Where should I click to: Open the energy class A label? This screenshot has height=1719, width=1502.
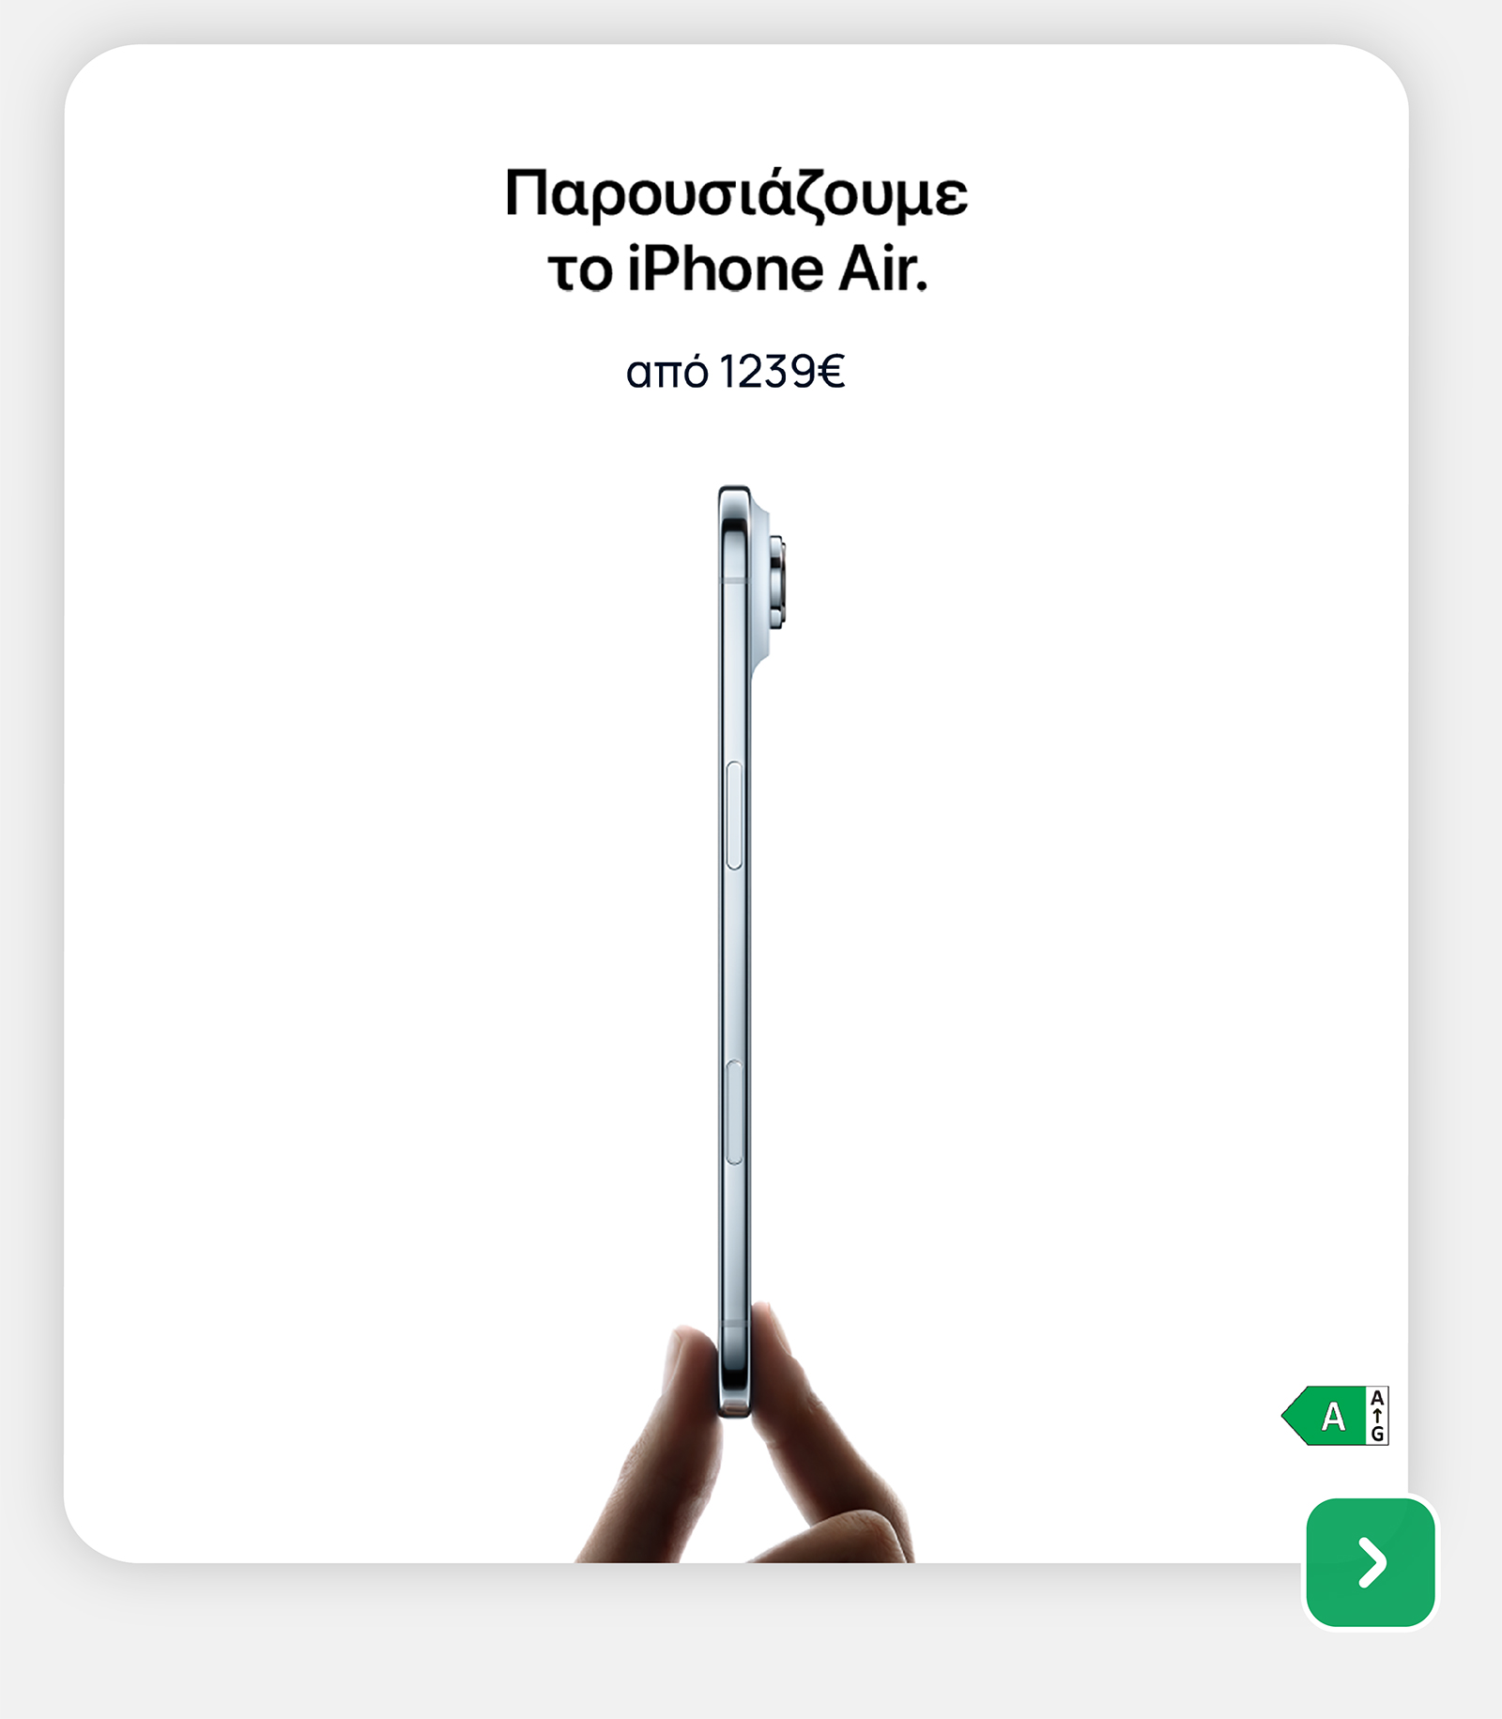point(1335,1415)
